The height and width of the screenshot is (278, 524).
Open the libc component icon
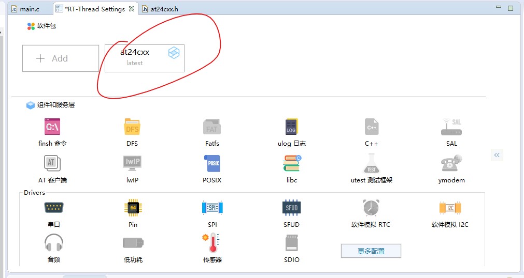[292, 163]
